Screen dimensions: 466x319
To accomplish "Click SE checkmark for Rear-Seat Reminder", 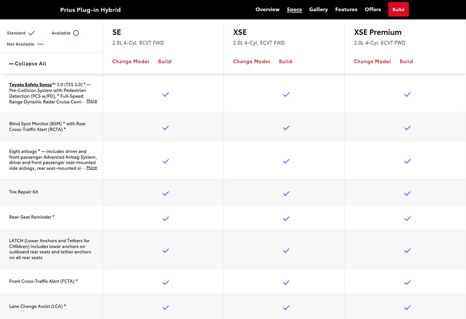I will click(x=166, y=219).
